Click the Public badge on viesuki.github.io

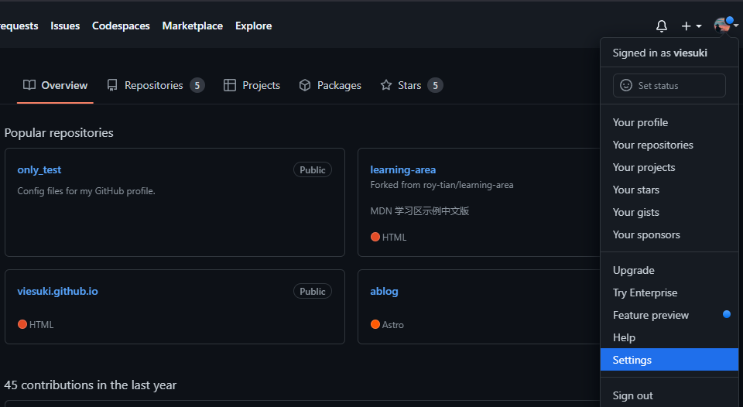(x=312, y=291)
